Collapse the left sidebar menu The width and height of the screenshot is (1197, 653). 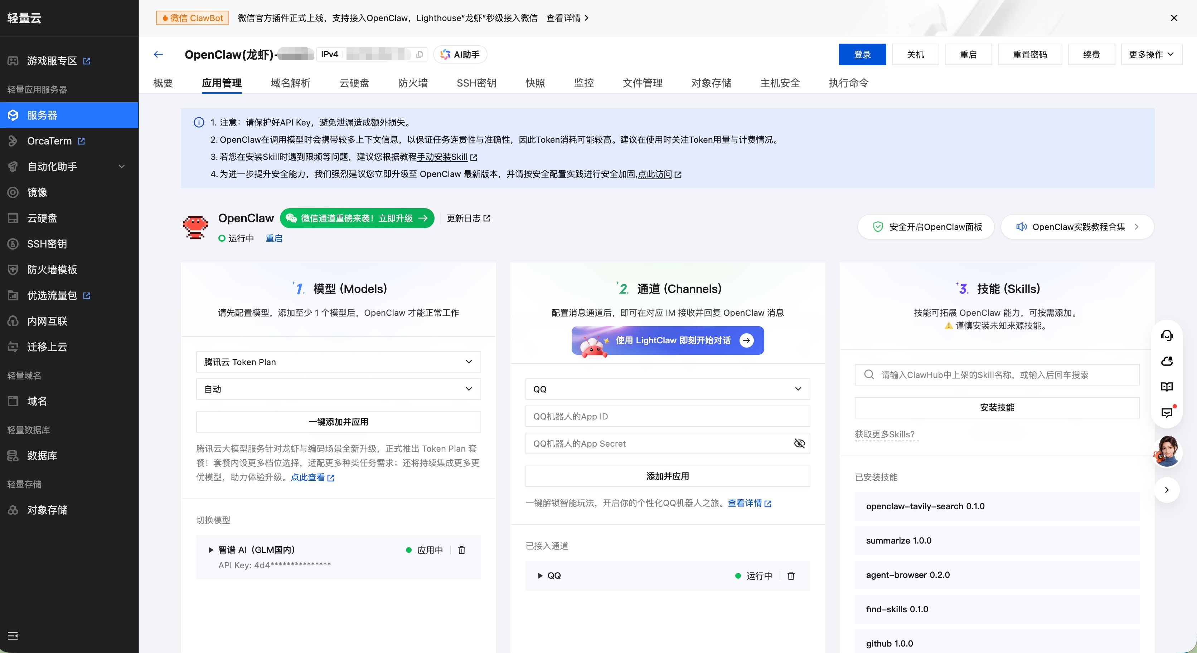click(13, 635)
